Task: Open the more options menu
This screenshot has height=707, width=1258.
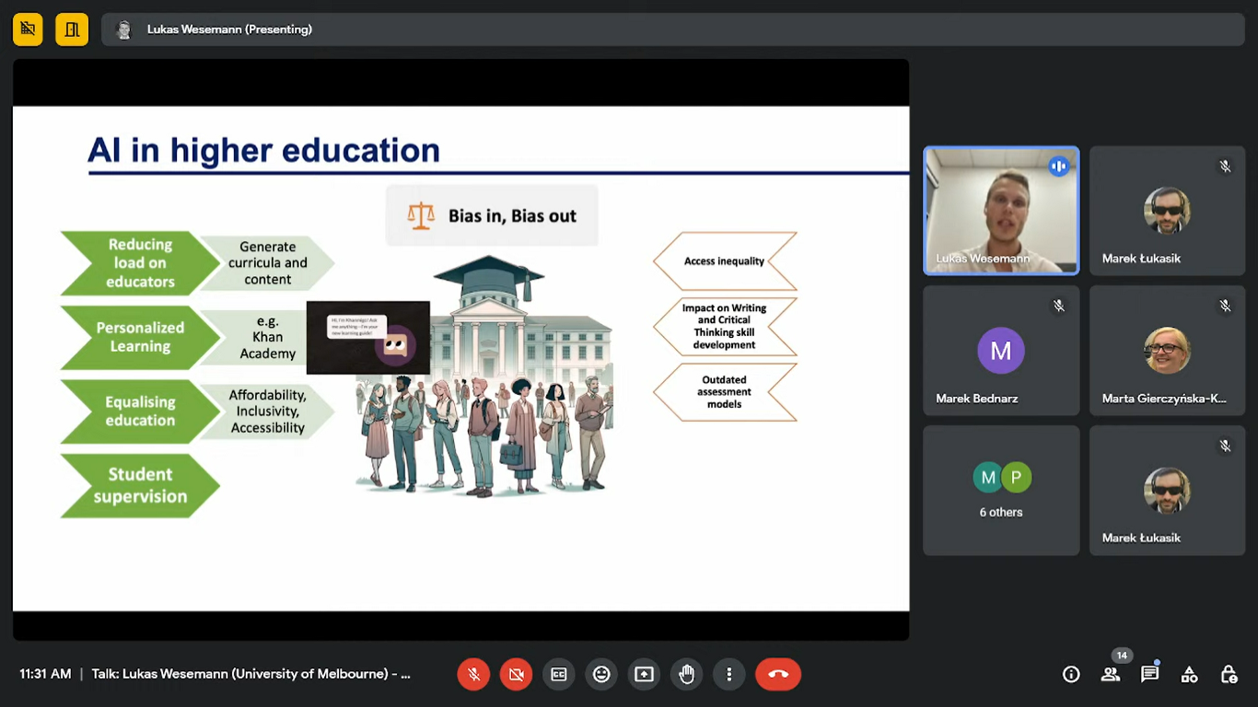Action: (728, 674)
